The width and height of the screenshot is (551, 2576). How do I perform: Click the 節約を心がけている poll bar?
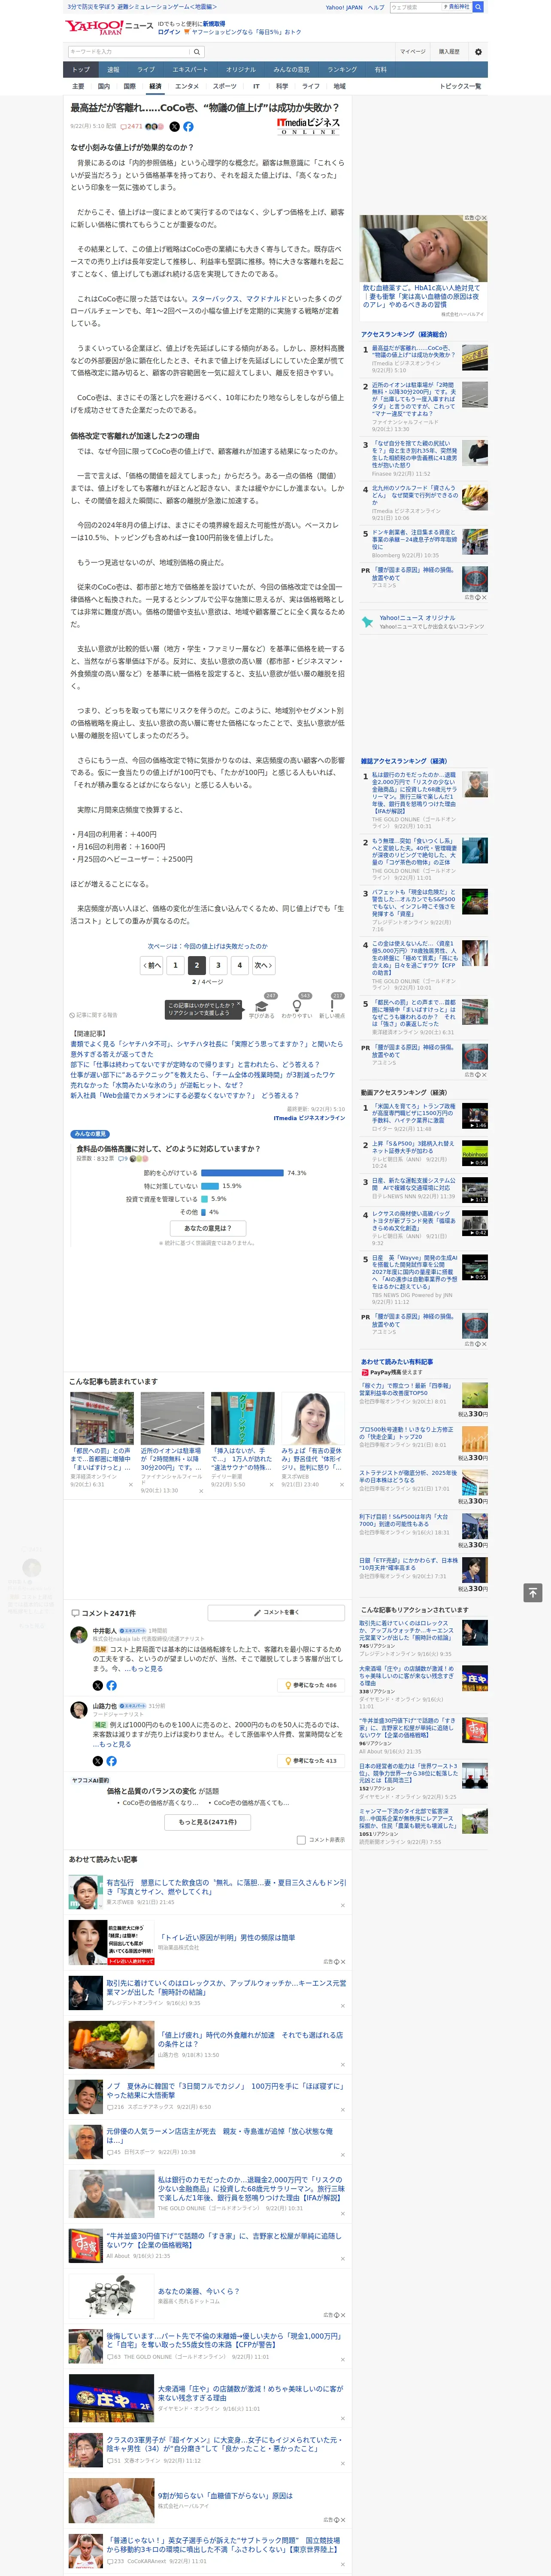tap(243, 1173)
